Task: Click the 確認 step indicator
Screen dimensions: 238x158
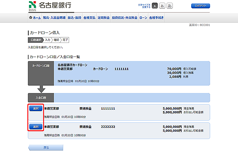Action: 56,40
